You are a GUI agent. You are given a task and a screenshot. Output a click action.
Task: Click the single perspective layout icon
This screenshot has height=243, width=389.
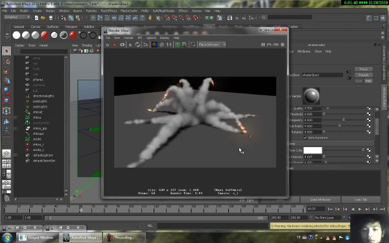point(6,154)
